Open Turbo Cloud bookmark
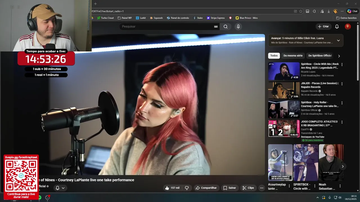 point(105,18)
